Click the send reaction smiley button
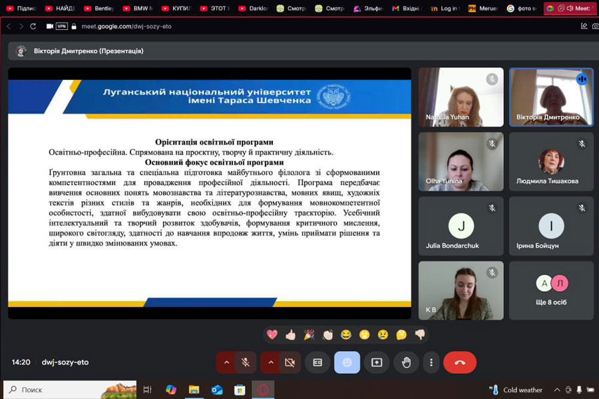The width and height of the screenshot is (599, 399). [x=347, y=362]
